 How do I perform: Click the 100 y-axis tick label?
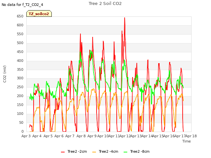click(20, 114)
